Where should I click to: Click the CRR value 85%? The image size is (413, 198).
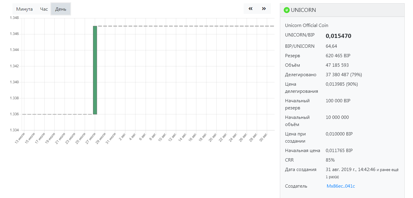click(x=330, y=160)
